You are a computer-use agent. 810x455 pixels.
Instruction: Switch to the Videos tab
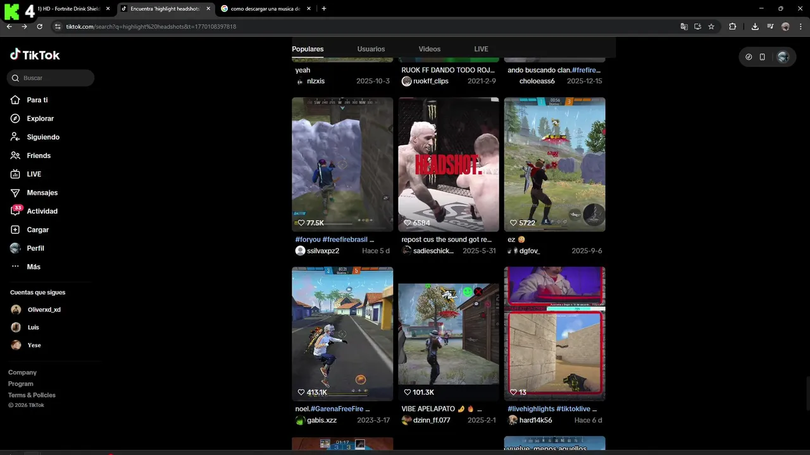429,49
